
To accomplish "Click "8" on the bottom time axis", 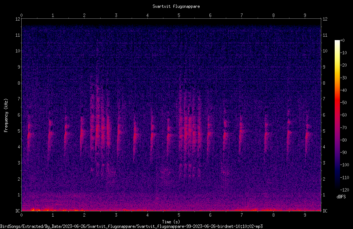I will [273, 215].
